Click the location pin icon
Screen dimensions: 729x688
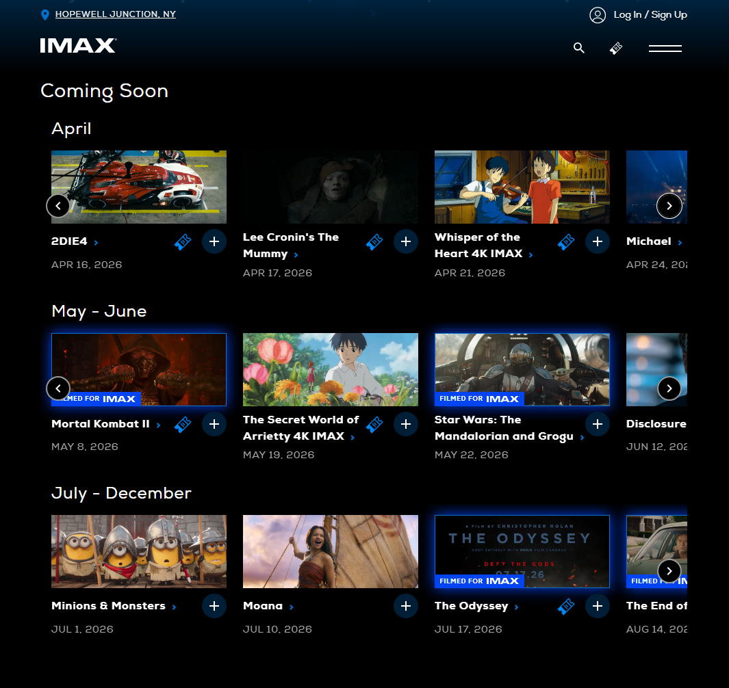click(45, 15)
